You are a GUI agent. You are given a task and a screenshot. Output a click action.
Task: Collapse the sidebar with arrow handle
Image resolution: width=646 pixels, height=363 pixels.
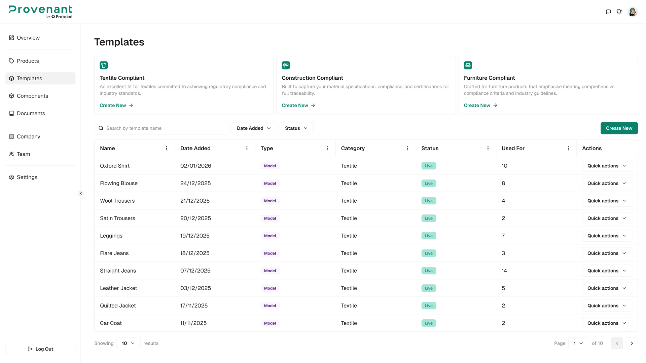[x=81, y=193]
